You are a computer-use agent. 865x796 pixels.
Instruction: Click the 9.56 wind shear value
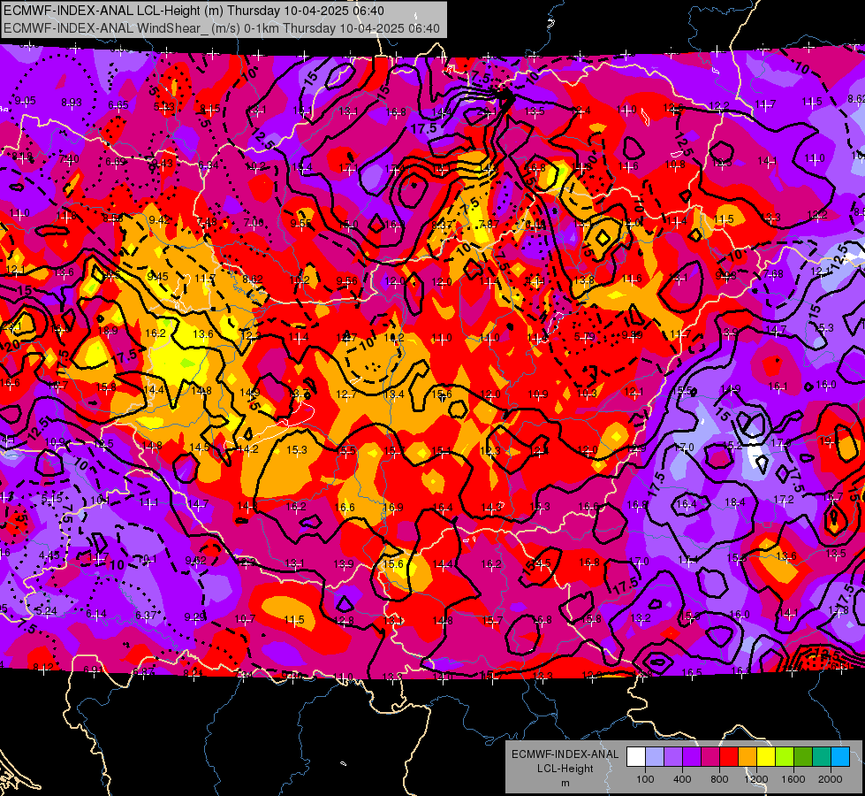(346, 280)
